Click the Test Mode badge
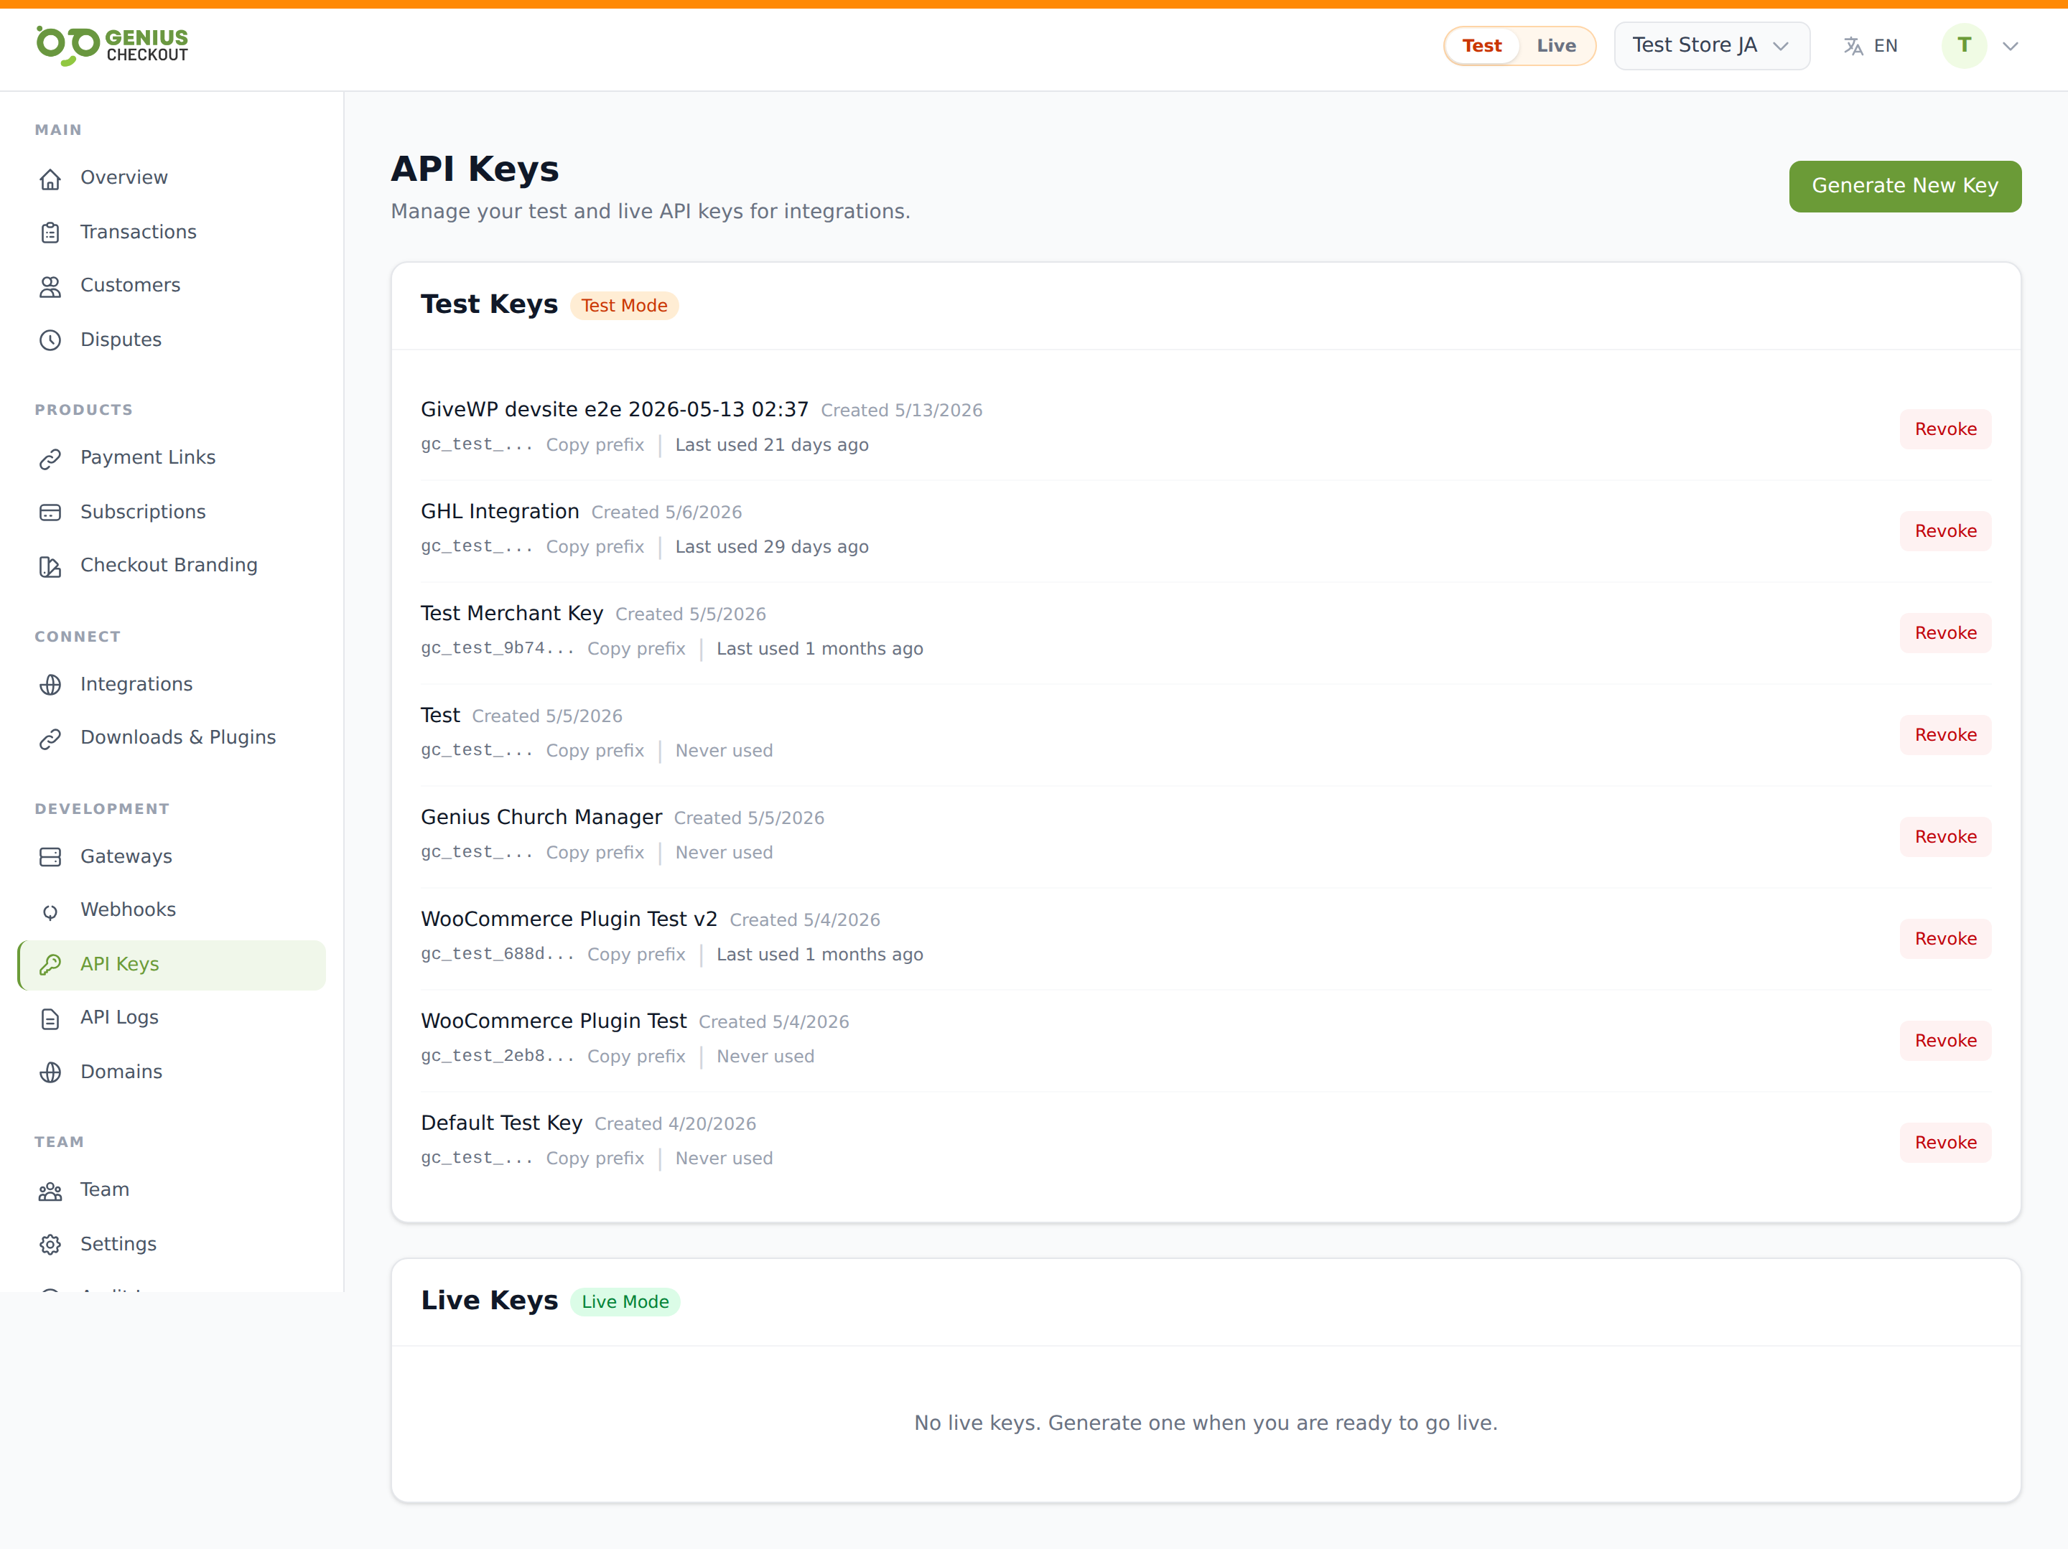Image resolution: width=2068 pixels, height=1549 pixels. point(625,306)
